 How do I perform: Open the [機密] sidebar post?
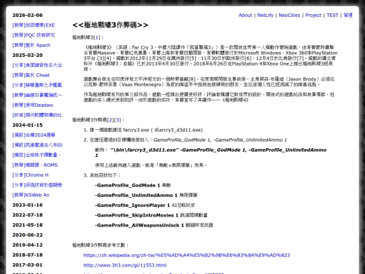tap(36, 155)
